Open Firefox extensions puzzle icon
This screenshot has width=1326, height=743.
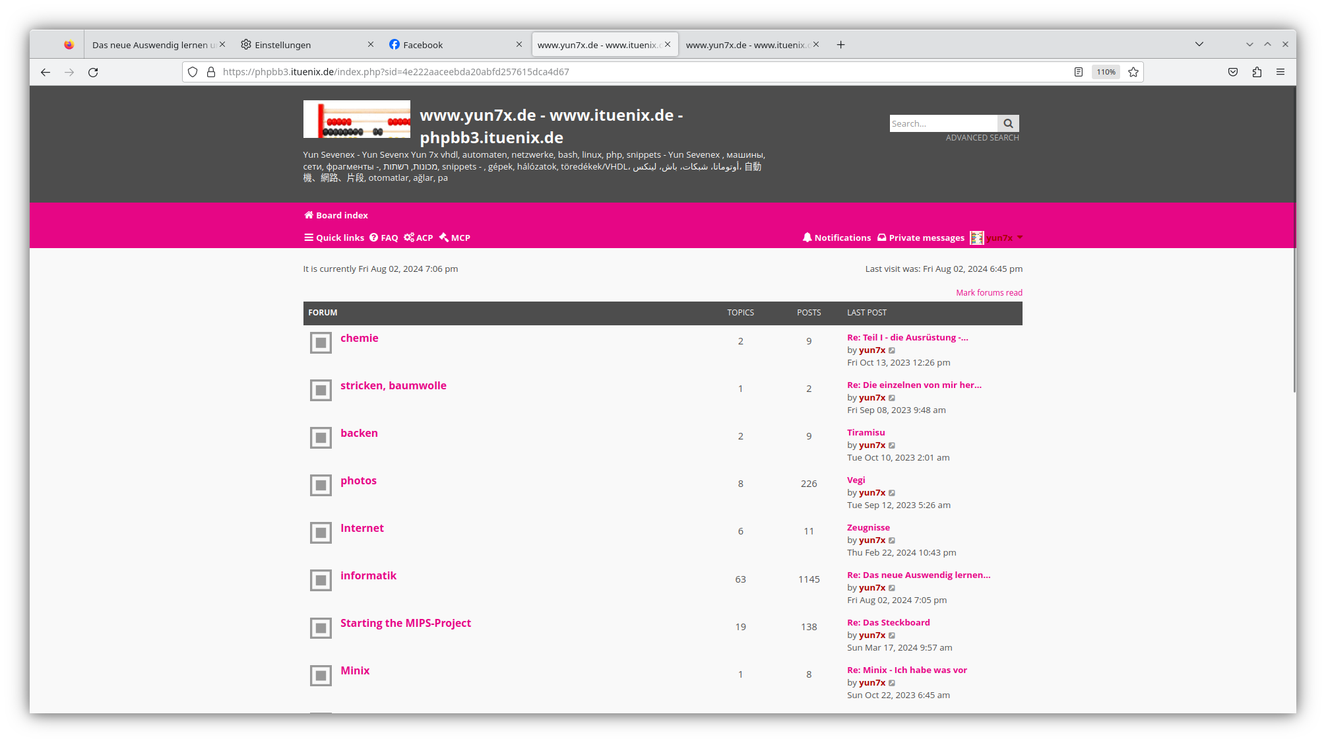[x=1257, y=72]
